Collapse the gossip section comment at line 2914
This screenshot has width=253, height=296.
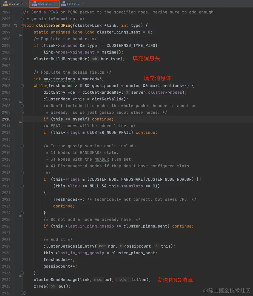coord(22,146)
